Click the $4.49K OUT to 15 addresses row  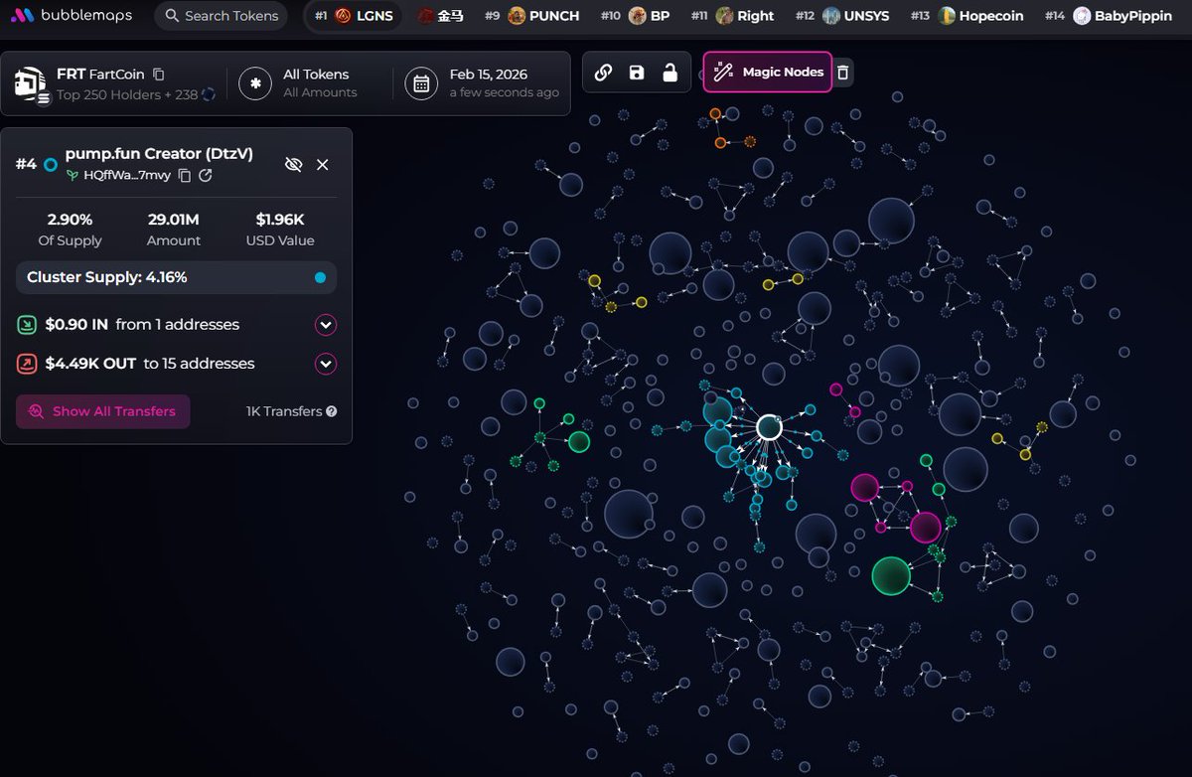coord(177,364)
